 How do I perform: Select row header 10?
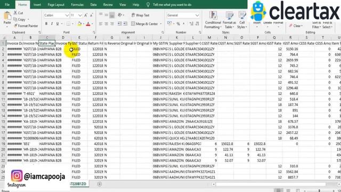[3, 94]
